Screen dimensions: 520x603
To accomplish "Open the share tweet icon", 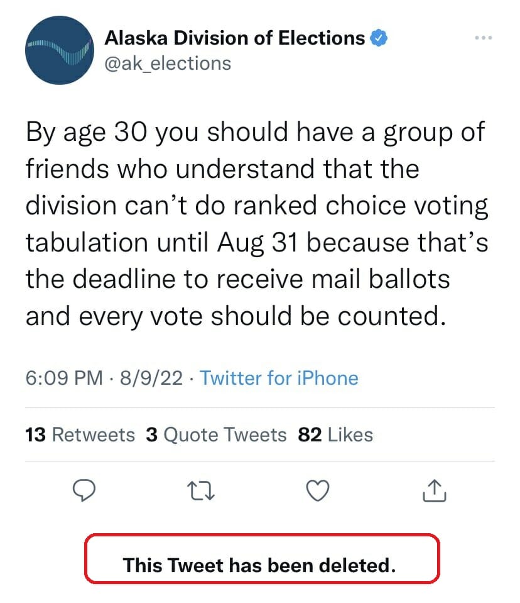I will 435,490.
